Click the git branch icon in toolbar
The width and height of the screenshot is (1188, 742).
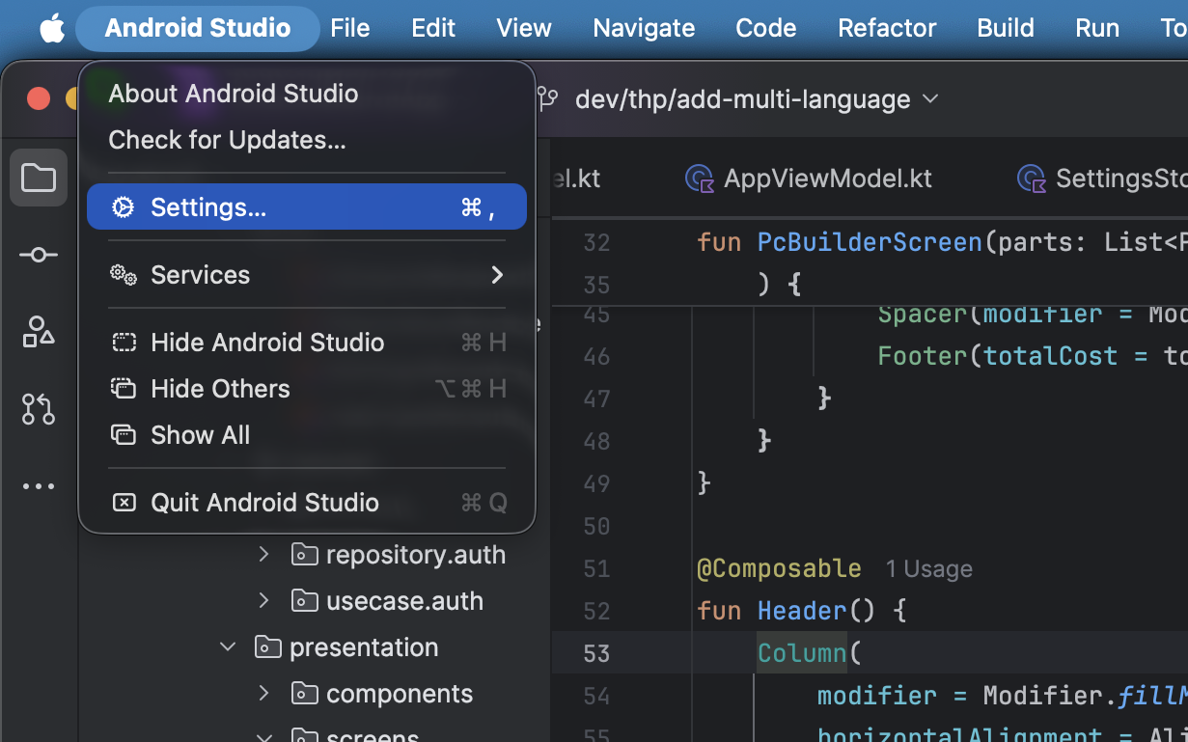pos(548,99)
